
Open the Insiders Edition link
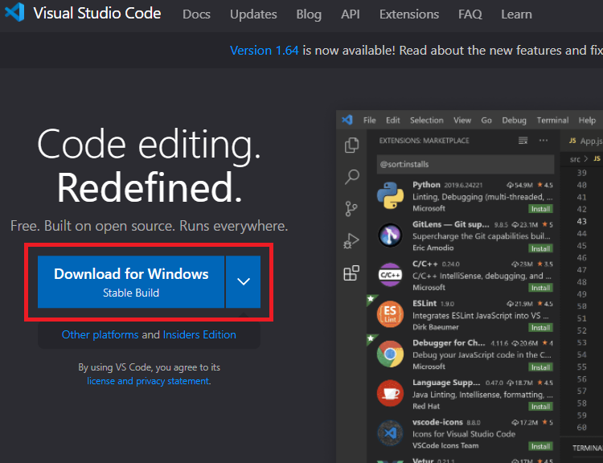[199, 334]
